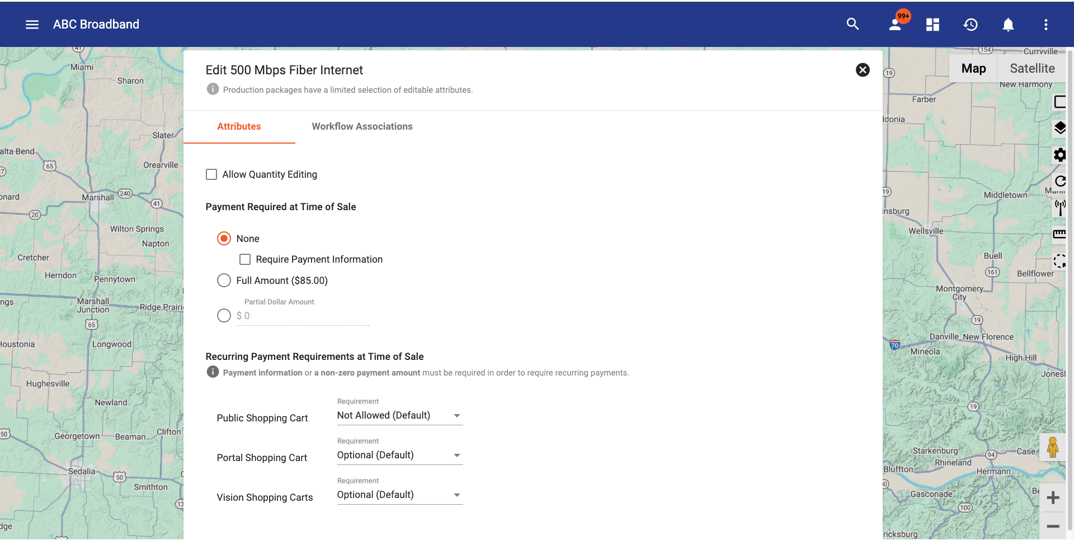This screenshot has height=541, width=1074.
Task: Click info icon beside recurring payment note
Action: [x=213, y=372]
